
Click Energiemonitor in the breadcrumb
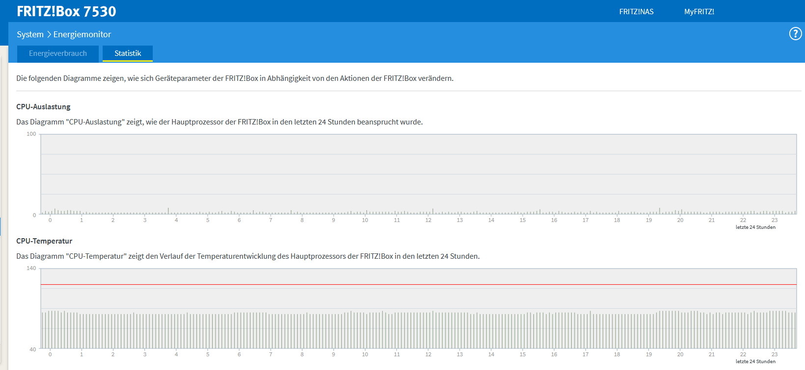[82, 34]
